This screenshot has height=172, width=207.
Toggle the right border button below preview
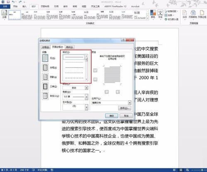[x=118, y=92]
